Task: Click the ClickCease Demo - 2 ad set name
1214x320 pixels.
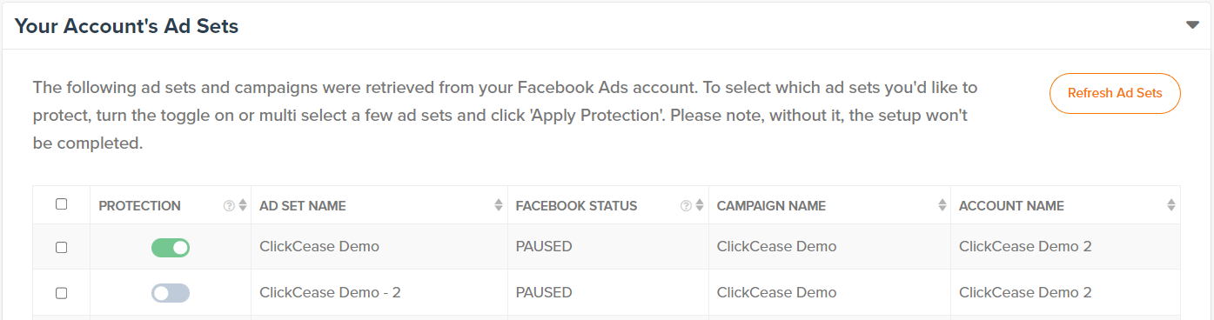Action: (x=330, y=292)
